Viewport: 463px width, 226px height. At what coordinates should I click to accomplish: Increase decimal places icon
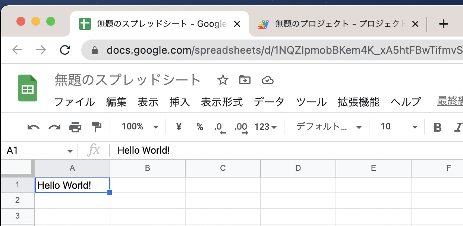click(241, 128)
